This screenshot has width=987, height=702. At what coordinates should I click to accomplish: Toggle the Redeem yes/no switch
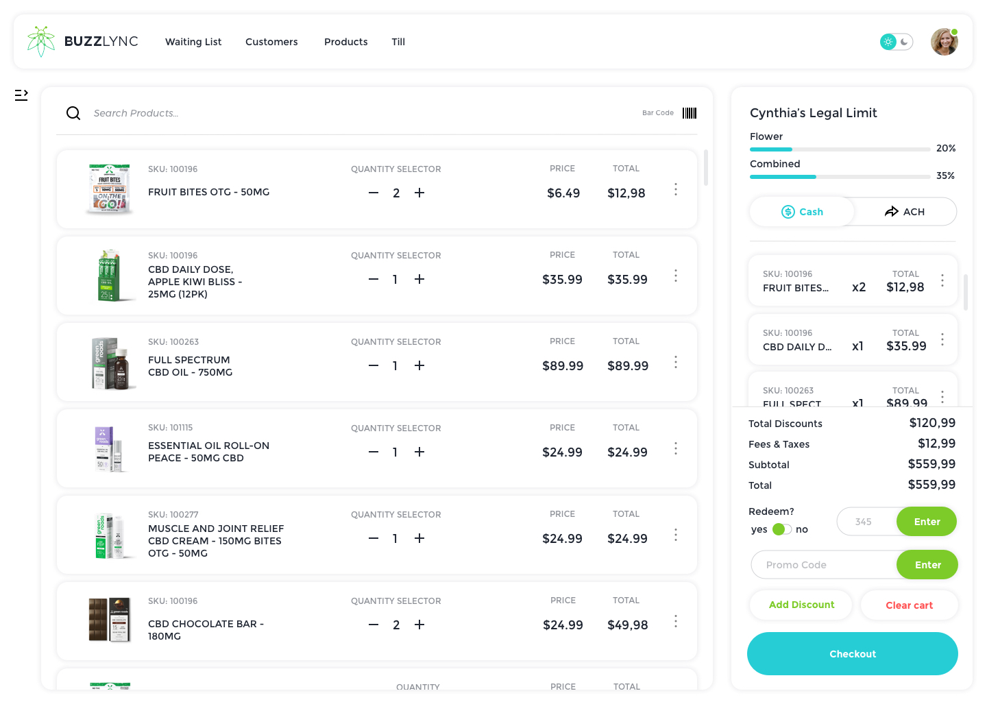(781, 529)
